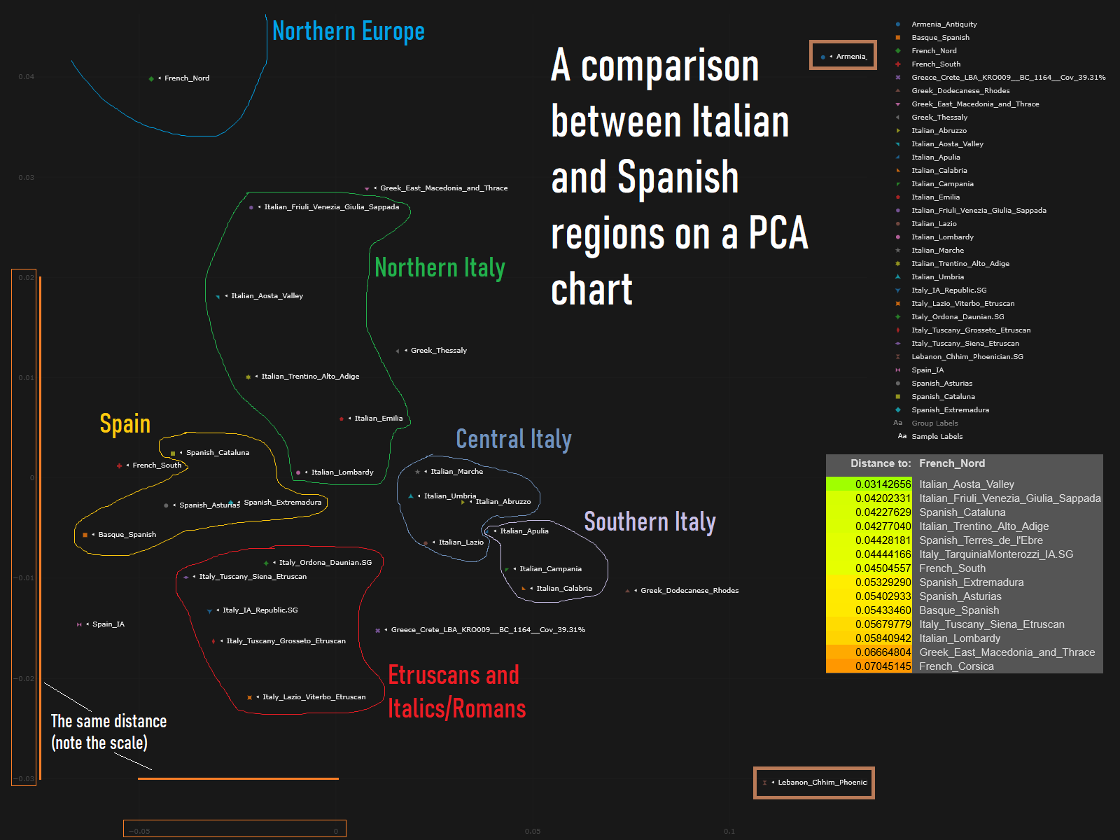1120x840 pixels.
Task: Click Italian_Aosta_Valley text in the legend
Action: click(947, 144)
